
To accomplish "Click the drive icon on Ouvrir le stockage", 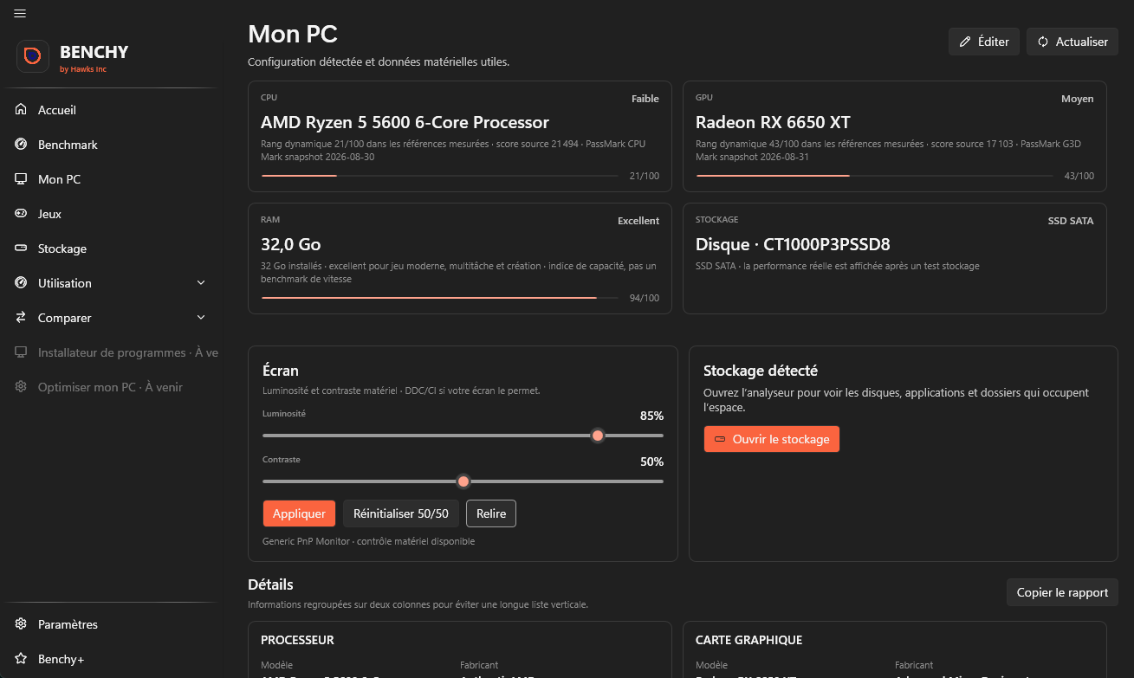I will pos(719,439).
